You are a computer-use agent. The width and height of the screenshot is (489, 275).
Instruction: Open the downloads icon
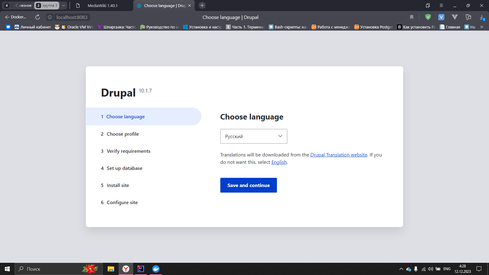(482, 17)
